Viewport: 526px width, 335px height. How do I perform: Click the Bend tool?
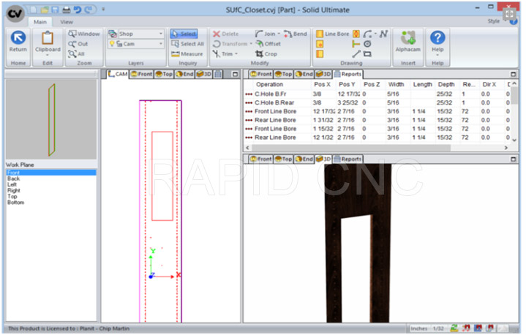[296, 34]
